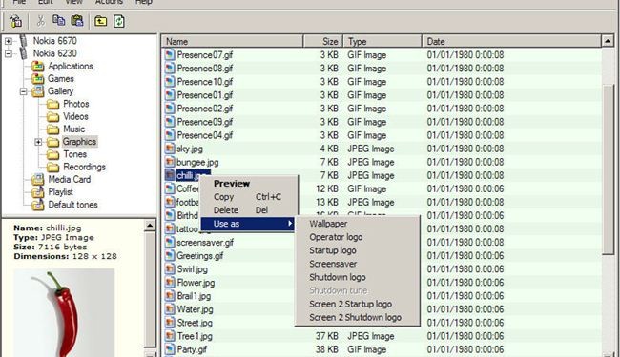This screenshot has width=620, height=357.
Task: Select the Graphics folder in tree
Action: [x=79, y=142]
